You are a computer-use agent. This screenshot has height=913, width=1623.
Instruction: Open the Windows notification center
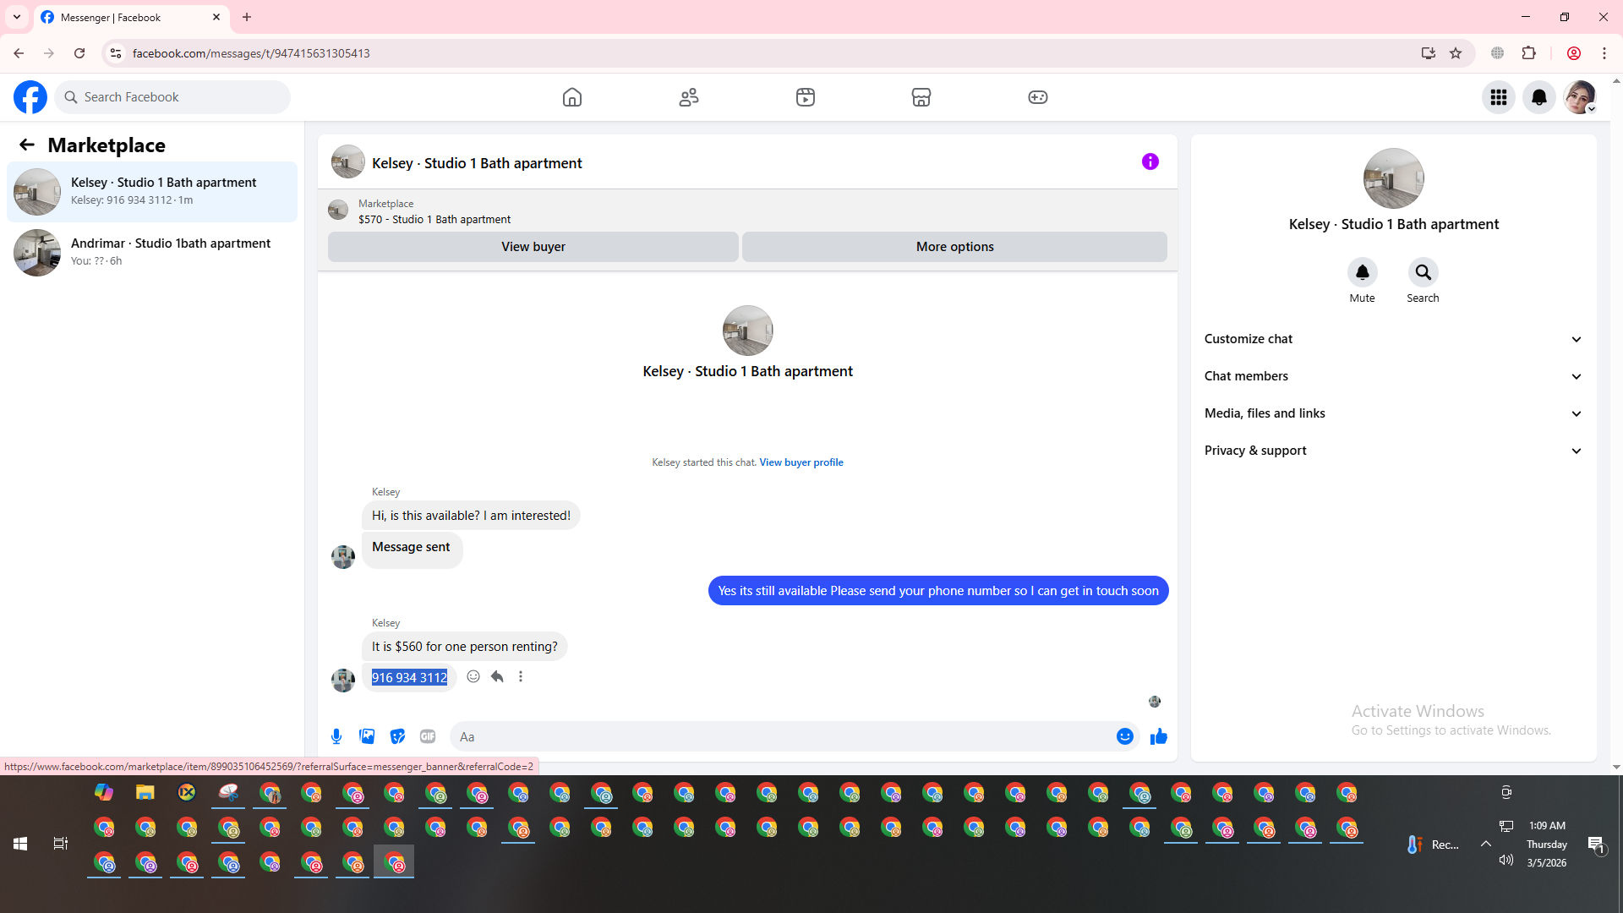point(1596,844)
